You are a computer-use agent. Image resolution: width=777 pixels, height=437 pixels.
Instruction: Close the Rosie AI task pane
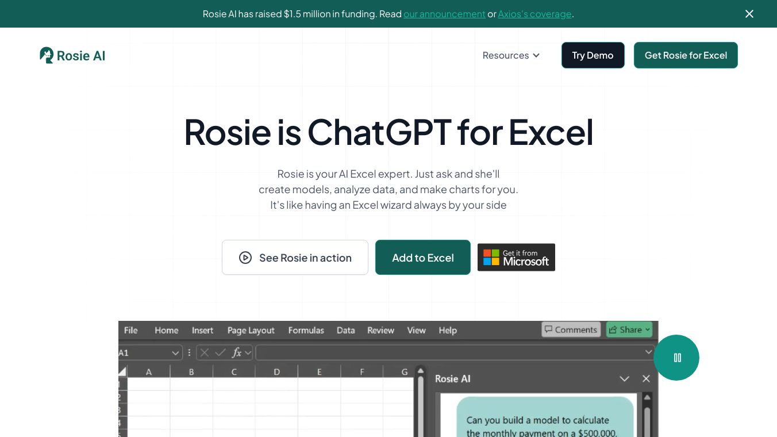coord(646,379)
